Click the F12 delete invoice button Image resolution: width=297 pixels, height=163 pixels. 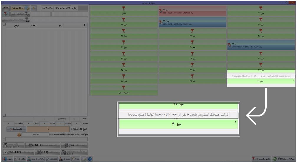click(x=47, y=152)
